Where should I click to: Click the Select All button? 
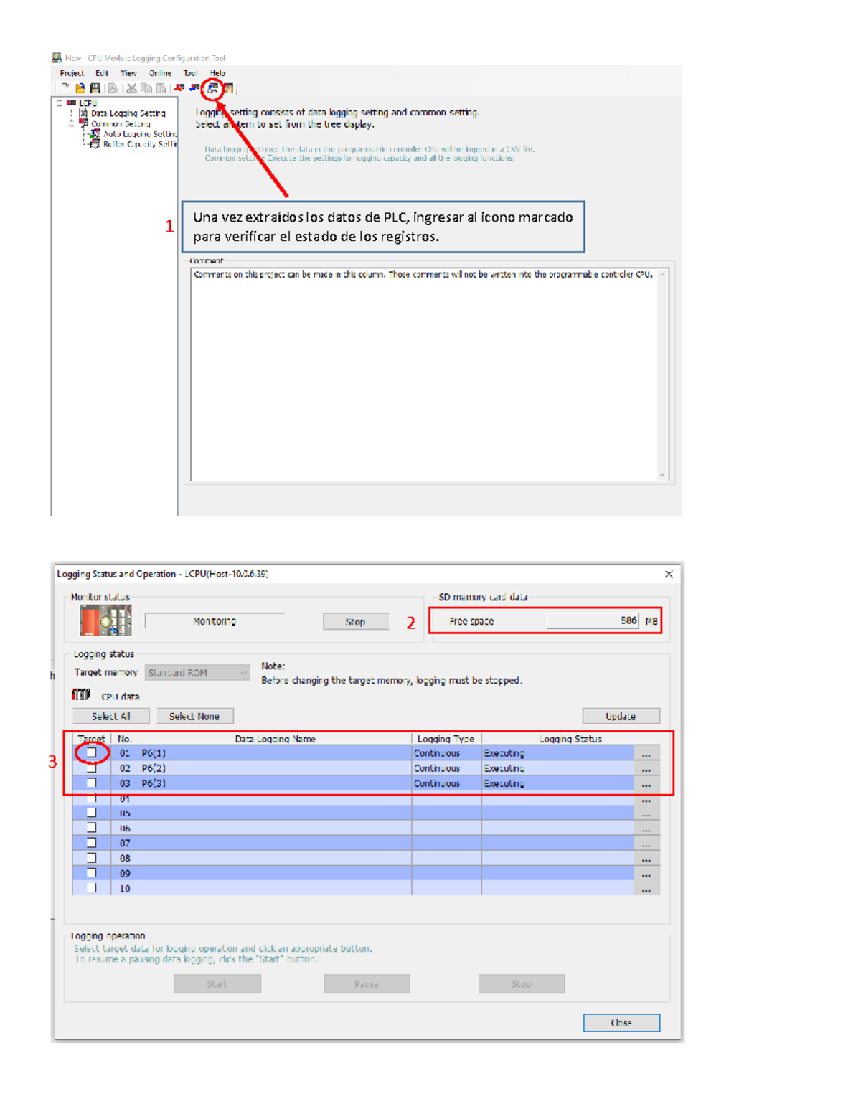[111, 715]
